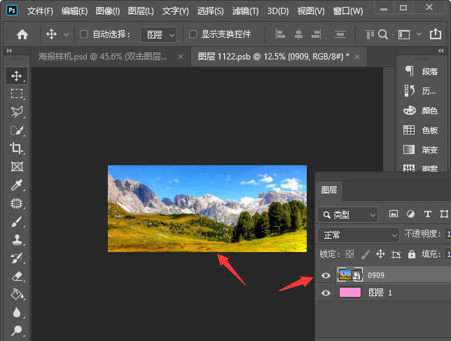
Task: Expand the 类型 layer filter dropdown
Action: [x=347, y=214]
